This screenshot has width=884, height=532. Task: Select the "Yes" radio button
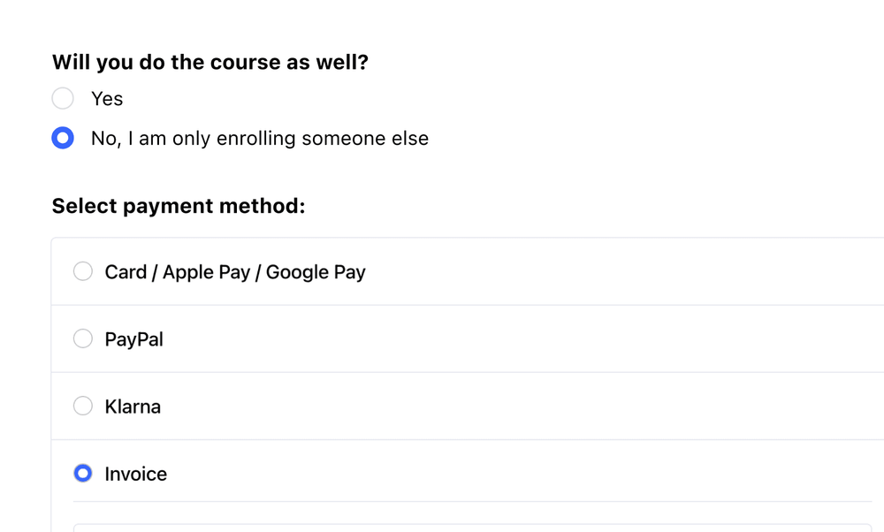click(x=63, y=98)
